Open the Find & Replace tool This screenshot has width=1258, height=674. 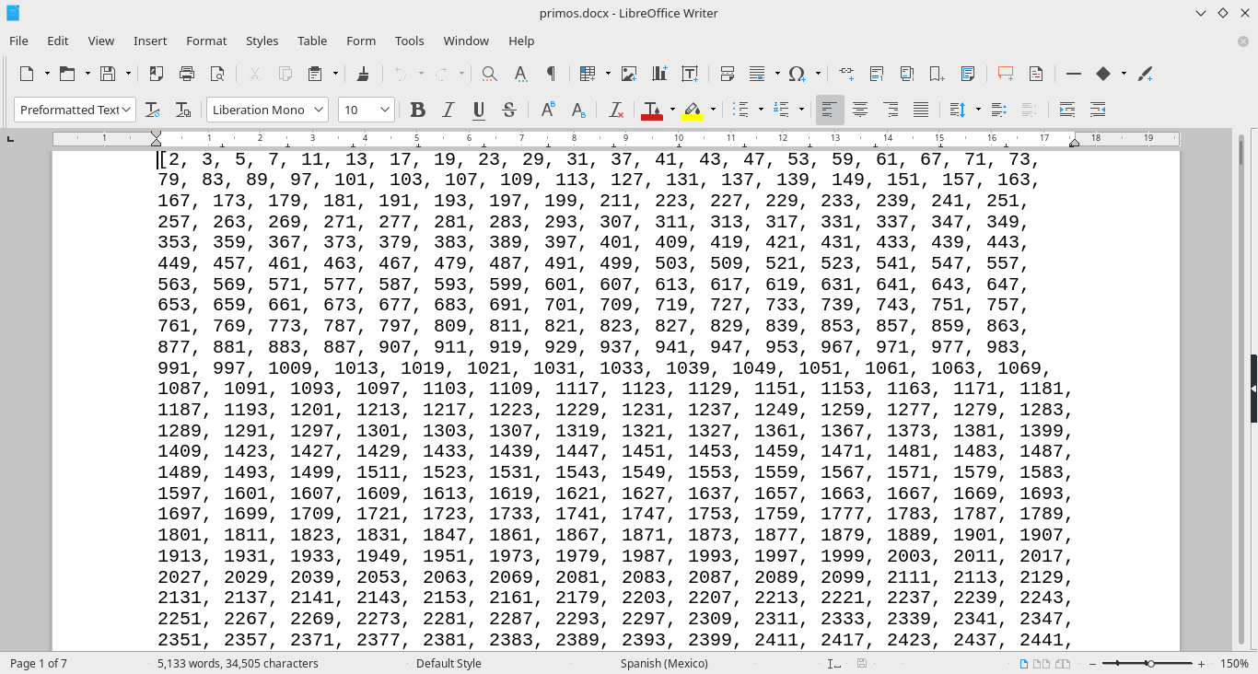[490, 74]
